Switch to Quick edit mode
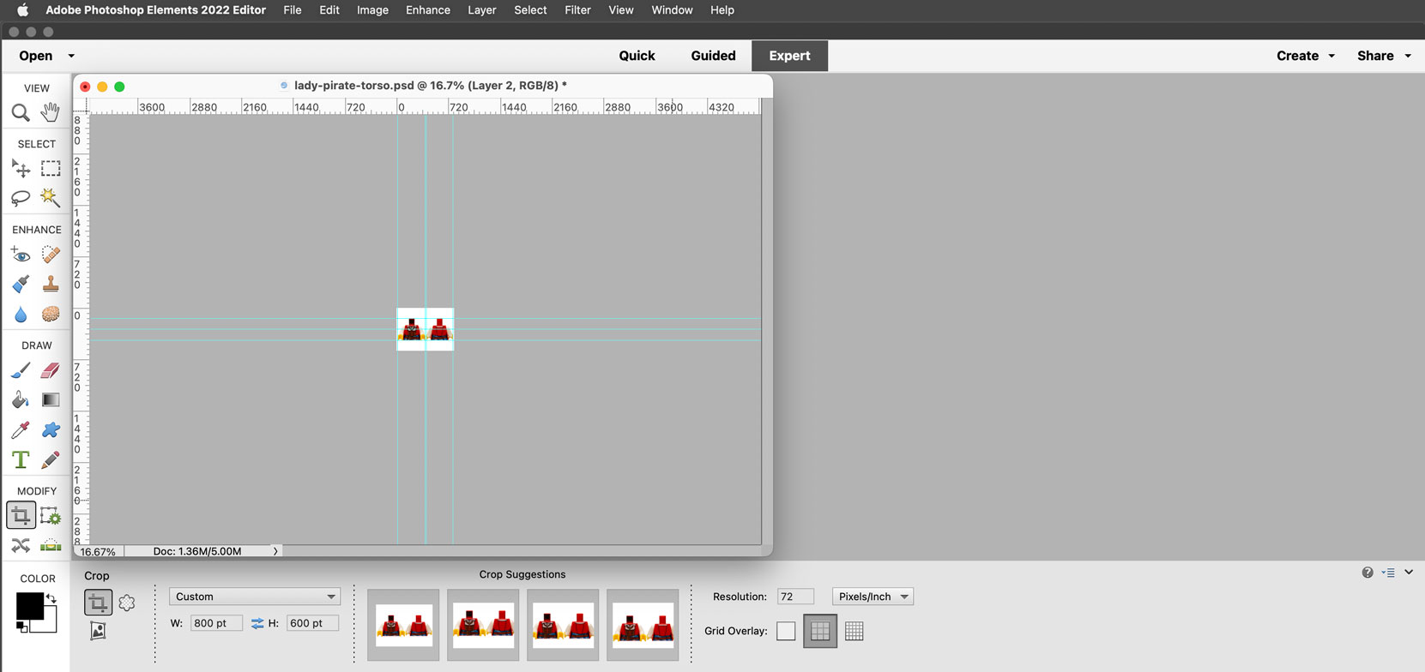 [637, 56]
